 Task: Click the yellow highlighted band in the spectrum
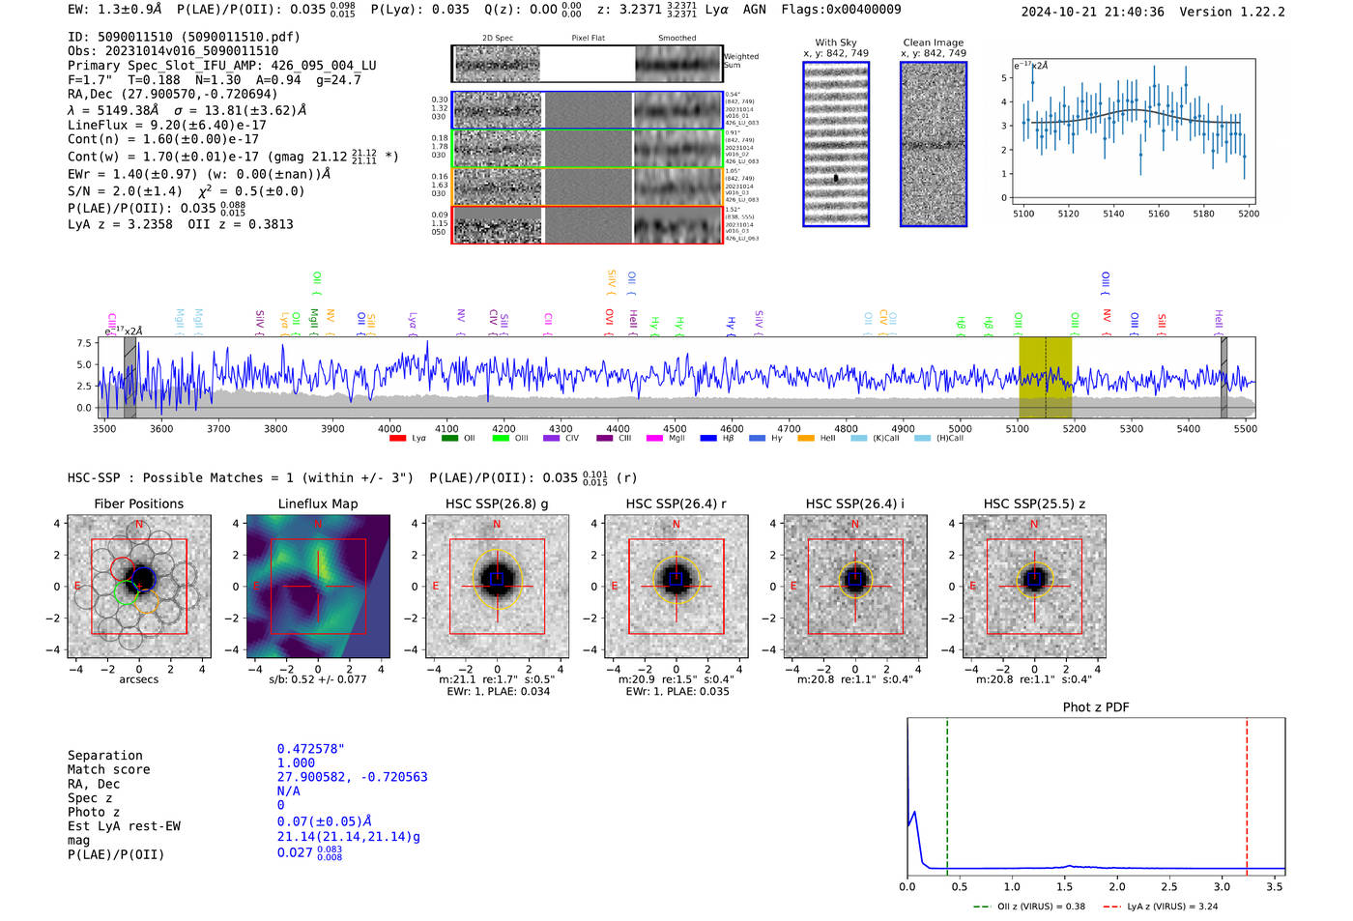(x=1046, y=378)
